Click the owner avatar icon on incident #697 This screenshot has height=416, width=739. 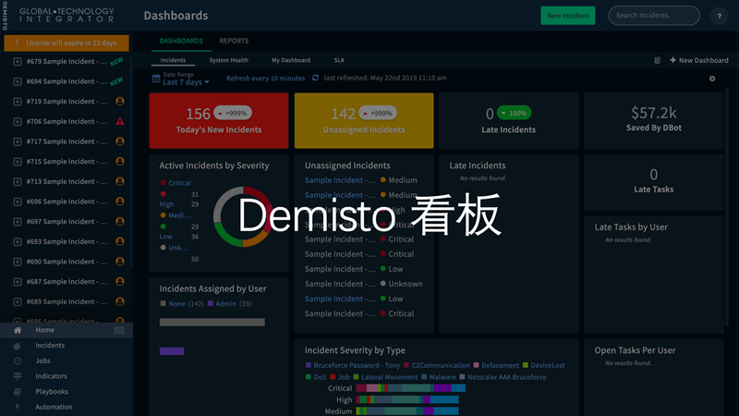(120, 221)
